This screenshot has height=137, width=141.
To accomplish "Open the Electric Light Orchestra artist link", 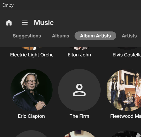I will 31,55.
